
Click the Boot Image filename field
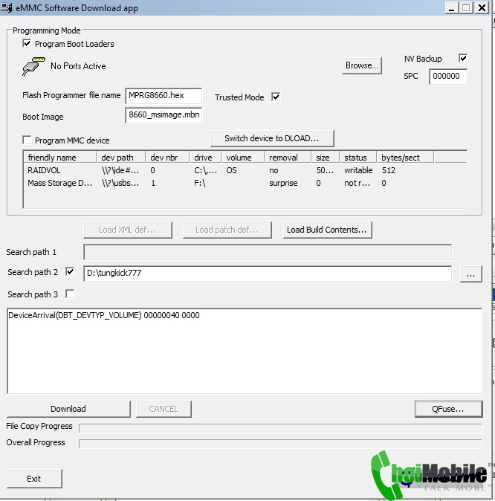(x=164, y=115)
